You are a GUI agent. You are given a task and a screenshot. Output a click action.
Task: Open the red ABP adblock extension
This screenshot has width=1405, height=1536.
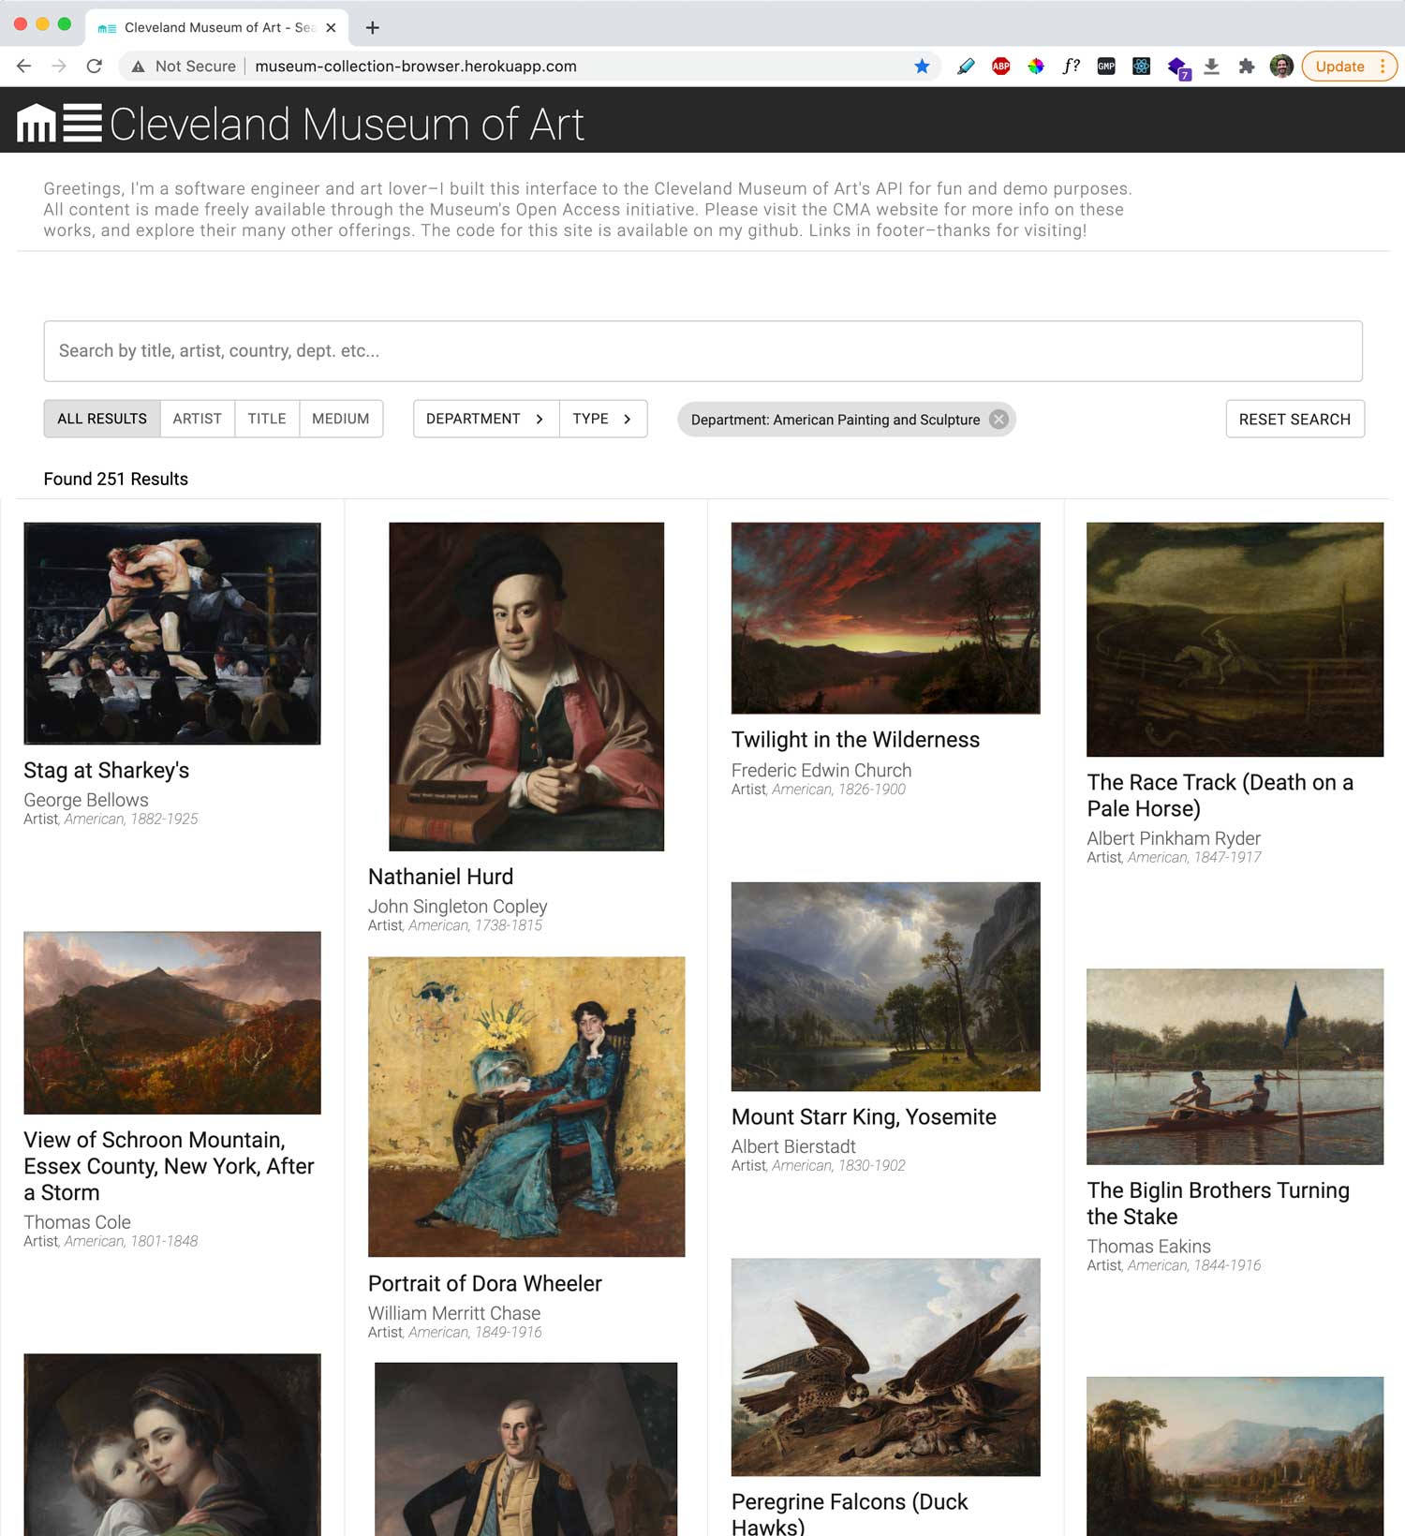coord(1000,66)
